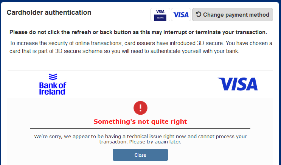Viewport: 281px width, 165px height.
Task: Click the small Visa card logo in header
Action: tap(181, 15)
